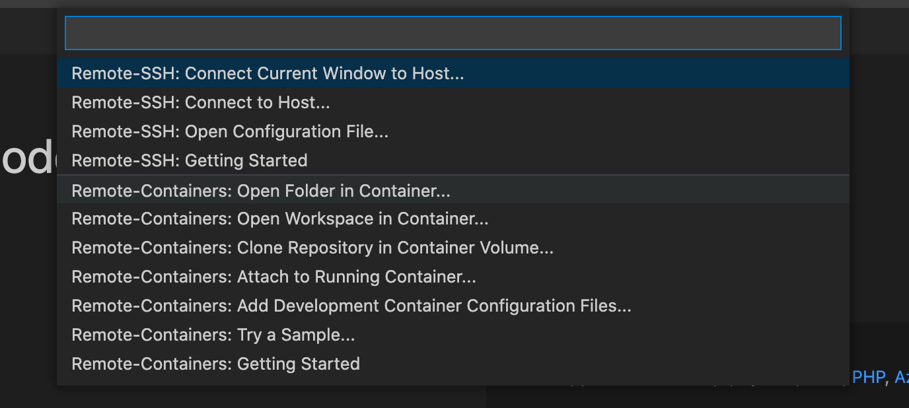909x408 pixels.
Task: Launch a sample dev container from list
Action: pos(213,335)
